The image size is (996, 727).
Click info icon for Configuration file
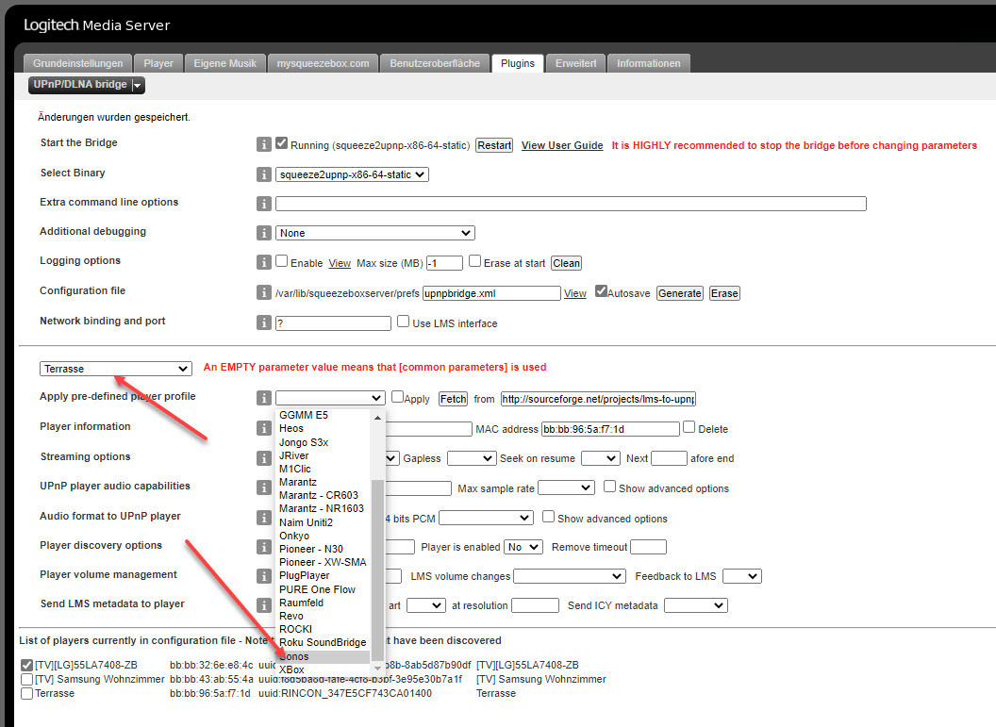(x=263, y=292)
